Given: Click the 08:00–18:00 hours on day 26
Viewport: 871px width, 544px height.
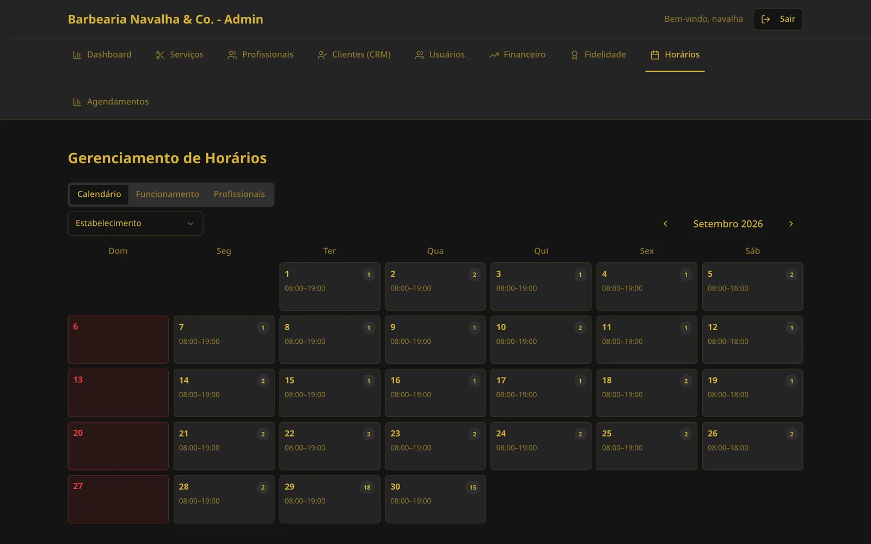Looking at the screenshot, I should click(728, 448).
